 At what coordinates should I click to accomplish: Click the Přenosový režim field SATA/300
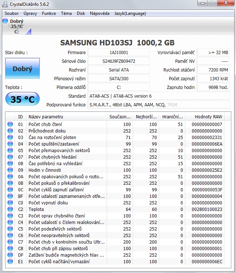(x=119, y=78)
